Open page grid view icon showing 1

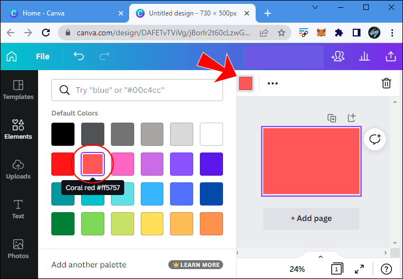(x=337, y=269)
